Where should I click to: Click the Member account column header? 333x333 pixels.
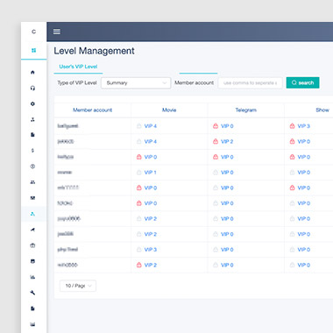click(x=92, y=110)
